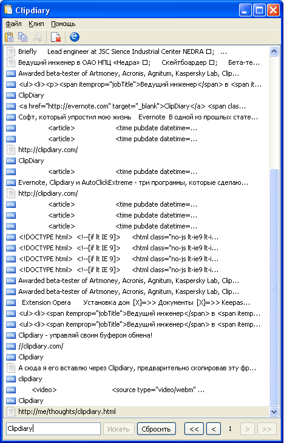Image resolution: width=284 pixels, height=443 pixels.
Task: Click the page icon beside 'http://me/thoughts/clipdiary.html'
Action: pyautogui.click(x=11, y=411)
